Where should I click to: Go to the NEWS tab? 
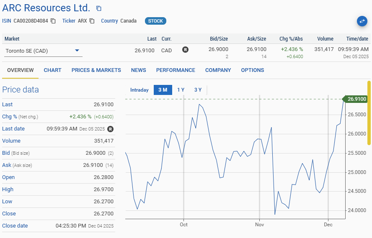click(139, 70)
